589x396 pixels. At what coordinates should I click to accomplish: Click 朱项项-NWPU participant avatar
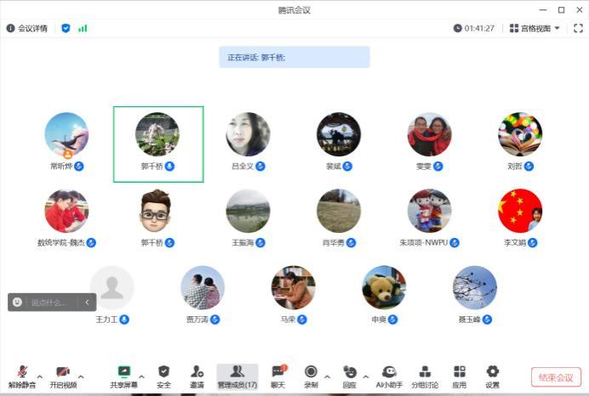(x=429, y=212)
